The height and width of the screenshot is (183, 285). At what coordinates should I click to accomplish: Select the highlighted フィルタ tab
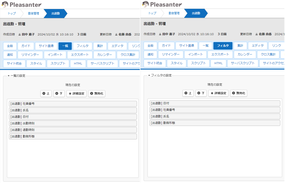(223, 46)
